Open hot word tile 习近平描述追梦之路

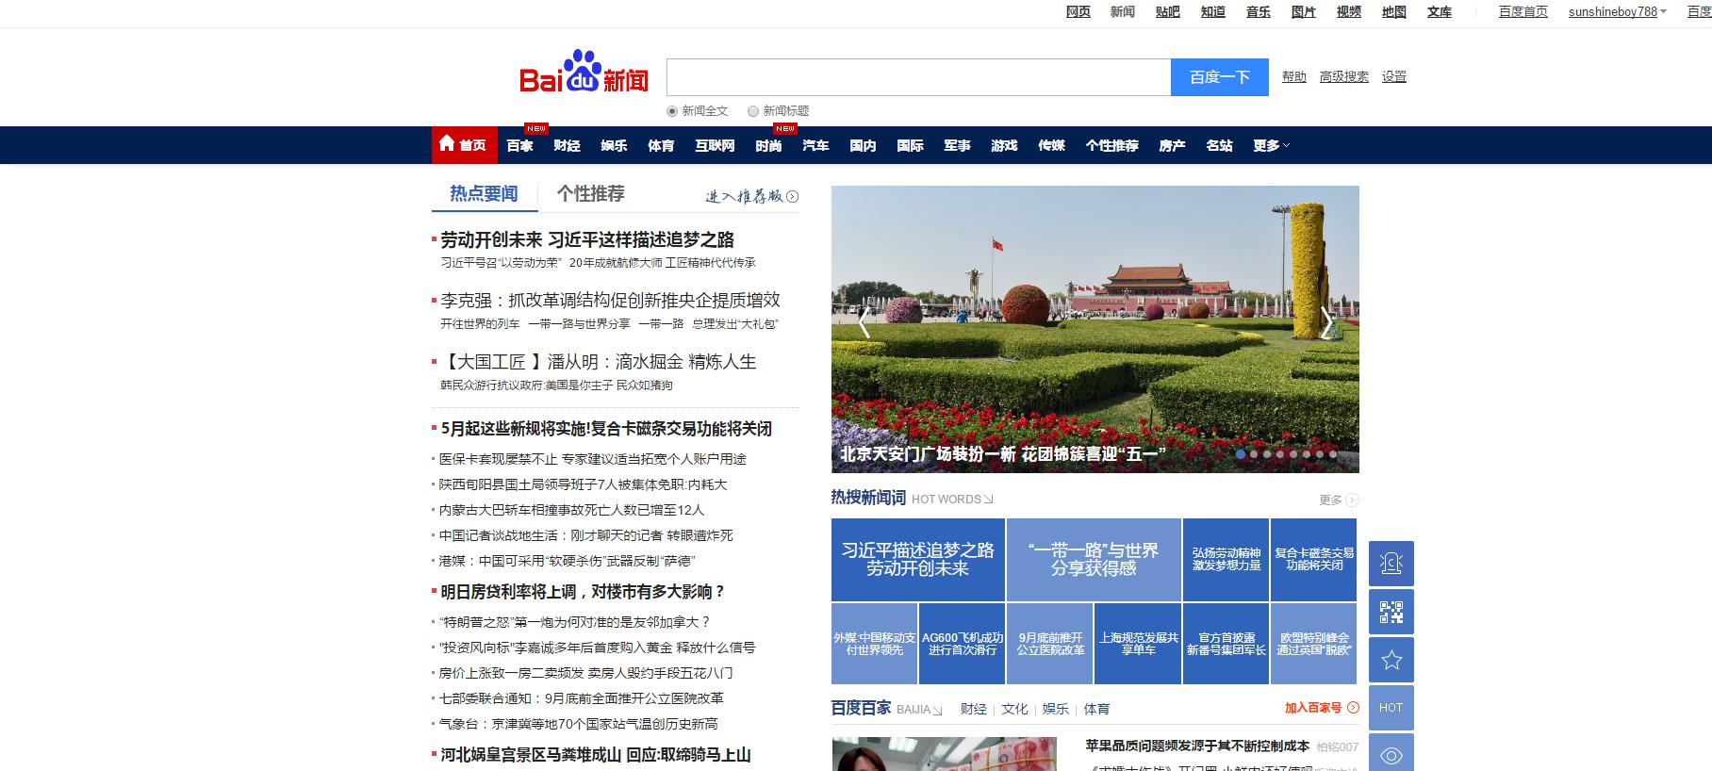coord(917,559)
